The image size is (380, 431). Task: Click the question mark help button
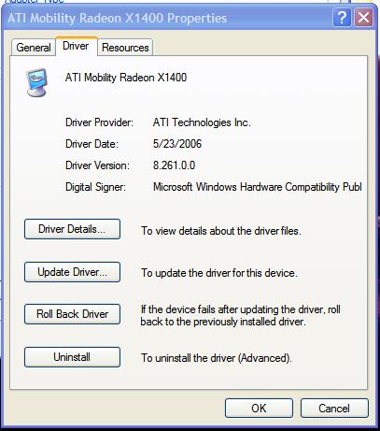pyautogui.click(x=342, y=18)
